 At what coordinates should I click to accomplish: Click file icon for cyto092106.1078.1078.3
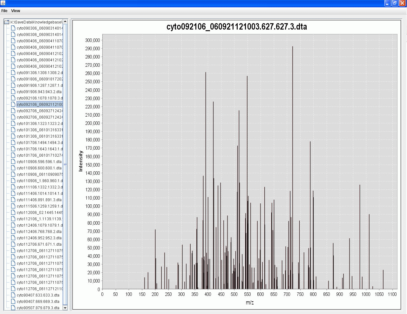coord(13,98)
